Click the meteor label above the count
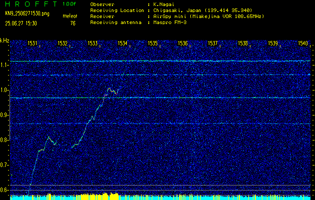Image resolution: width=315 pixels, height=200 pixels. (70, 16)
